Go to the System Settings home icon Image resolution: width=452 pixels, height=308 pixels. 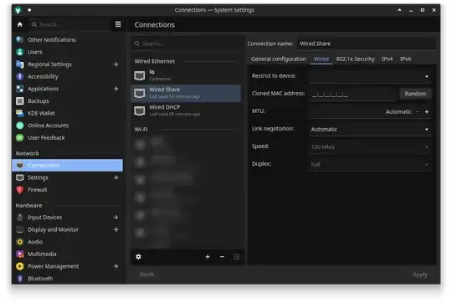(x=20, y=24)
